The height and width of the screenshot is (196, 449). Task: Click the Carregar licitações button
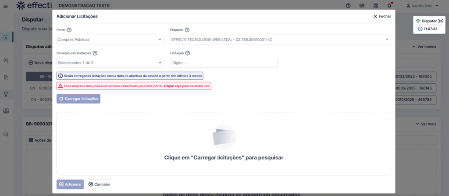coord(78,99)
